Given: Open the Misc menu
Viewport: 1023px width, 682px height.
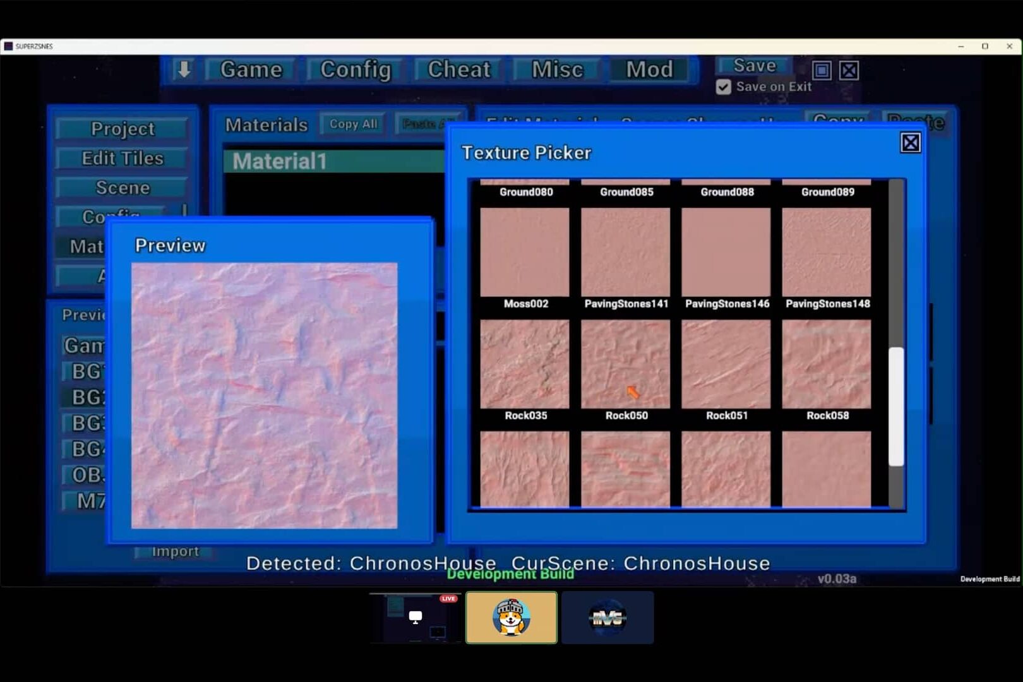Looking at the screenshot, I should click(x=556, y=69).
